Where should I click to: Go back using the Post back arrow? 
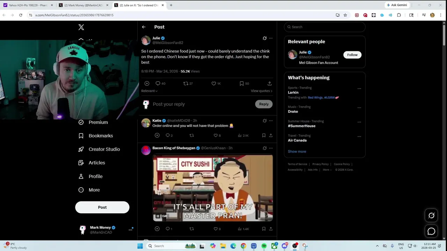click(144, 27)
